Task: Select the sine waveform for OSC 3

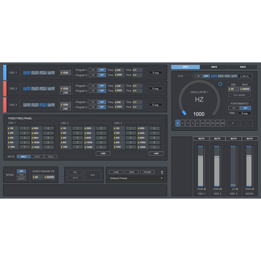Action: click(27, 105)
